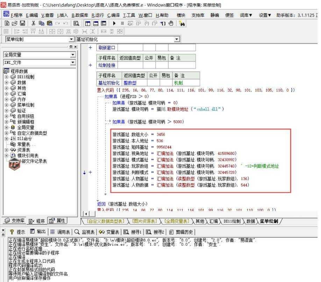The width and height of the screenshot is (321, 282).
Task: Click the 基址初始化 subroutine name cell
Action: 109,83
